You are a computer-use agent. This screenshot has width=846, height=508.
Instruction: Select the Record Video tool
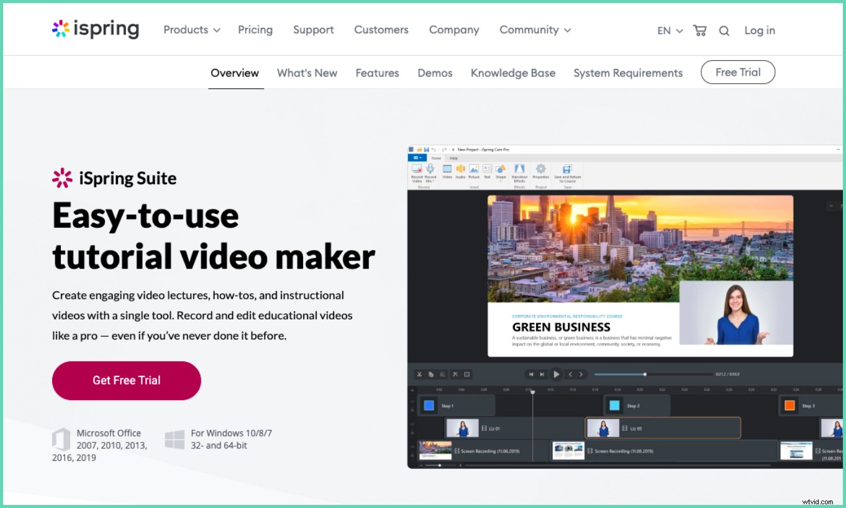(416, 172)
